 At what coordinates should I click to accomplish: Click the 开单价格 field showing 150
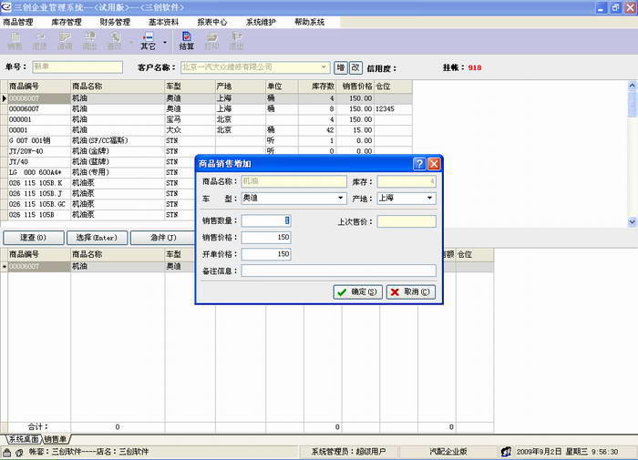click(x=266, y=254)
